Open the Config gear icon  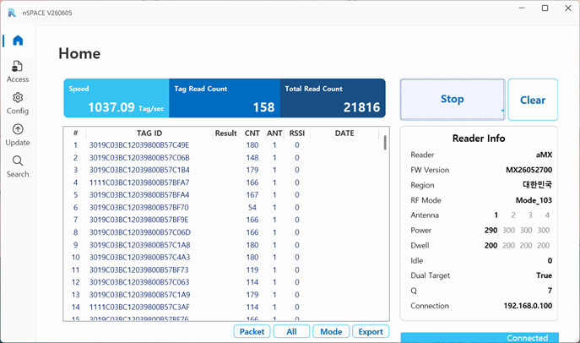18,98
